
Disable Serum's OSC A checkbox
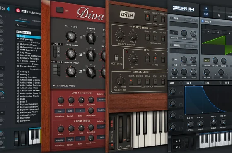coord(203,21)
